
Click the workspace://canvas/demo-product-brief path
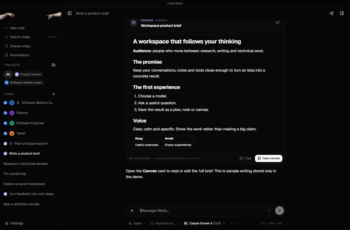[x=177, y=158]
